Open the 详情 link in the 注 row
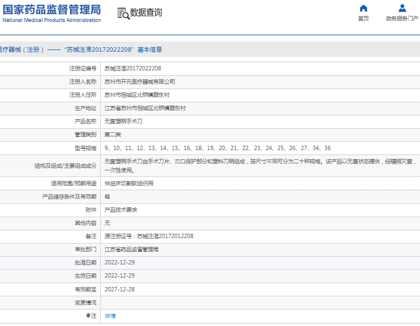Viewport: 420px width, 326px height. pos(110,316)
